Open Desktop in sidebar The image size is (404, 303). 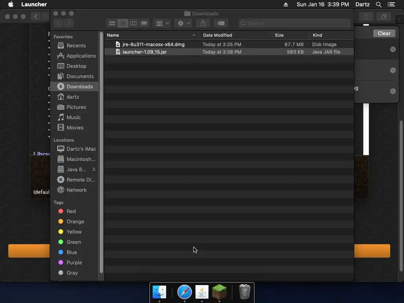pos(74,66)
